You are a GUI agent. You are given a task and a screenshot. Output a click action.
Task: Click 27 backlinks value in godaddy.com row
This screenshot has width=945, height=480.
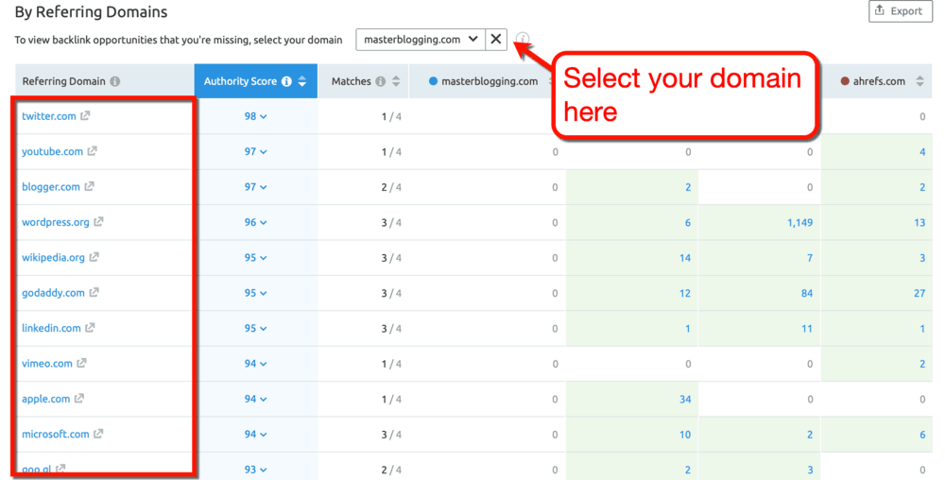click(x=919, y=293)
